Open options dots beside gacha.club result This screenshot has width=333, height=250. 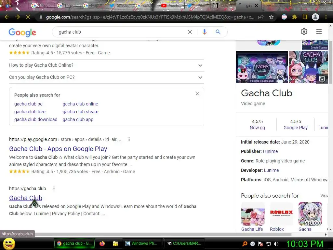pyautogui.click(x=54, y=188)
